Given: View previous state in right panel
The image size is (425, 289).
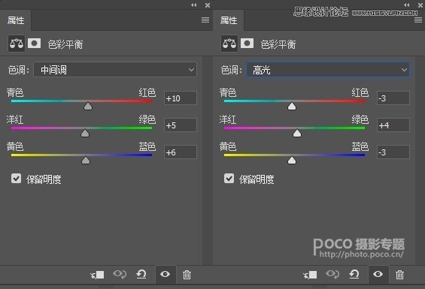Looking at the screenshot, I should [x=332, y=275].
